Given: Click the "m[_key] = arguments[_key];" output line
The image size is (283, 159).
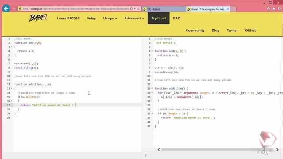Looking at the screenshot, I should click(x=182, y=97).
